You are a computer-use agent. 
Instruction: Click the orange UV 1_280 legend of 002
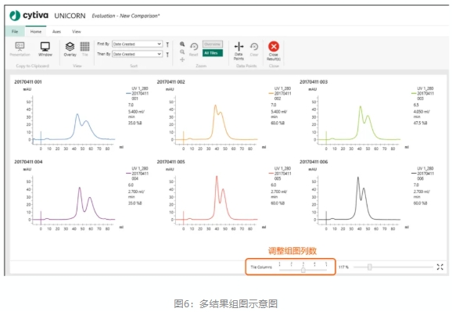coord(280,93)
